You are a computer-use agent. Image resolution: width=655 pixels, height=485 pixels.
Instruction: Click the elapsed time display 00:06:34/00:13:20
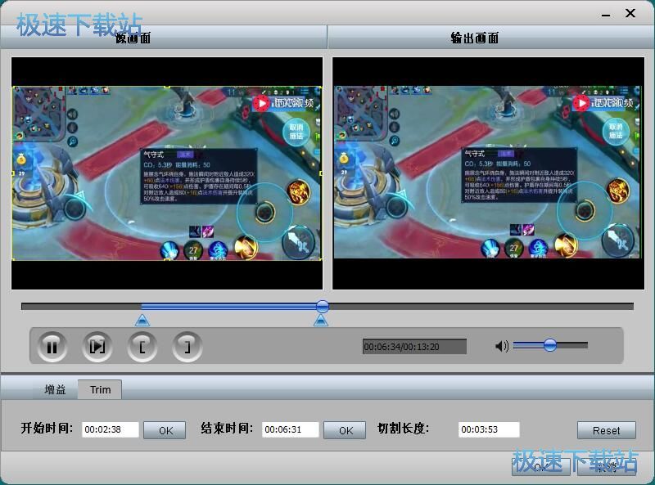(414, 347)
